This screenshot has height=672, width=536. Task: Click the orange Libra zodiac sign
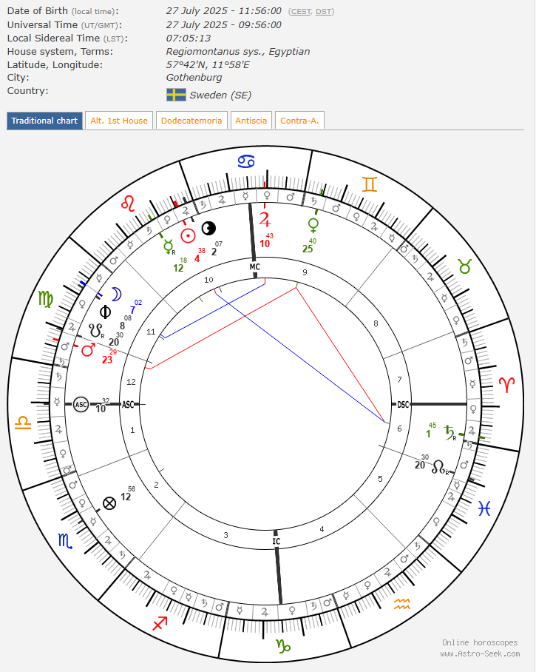point(23,422)
